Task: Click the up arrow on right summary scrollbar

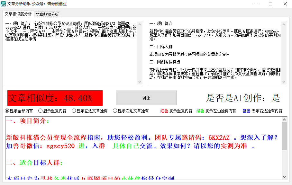Action: [x=284, y=23]
